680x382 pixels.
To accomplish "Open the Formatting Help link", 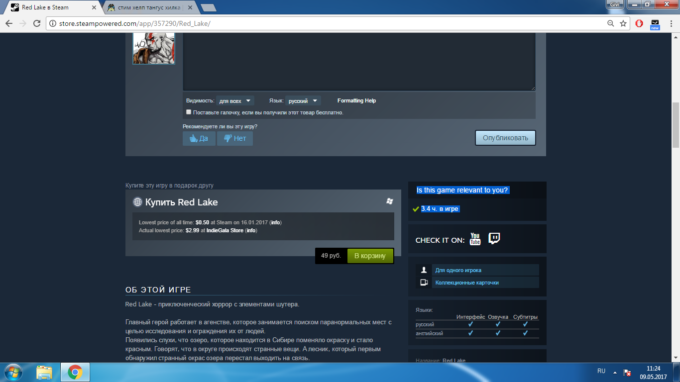I will [356, 100].
